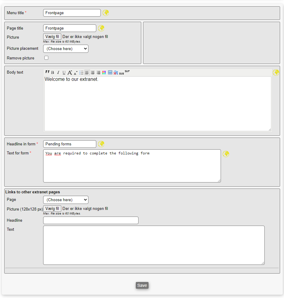This screenshot has width=284, height=298.
Task: Apply superscript with the SUP button
Action: 127,71
